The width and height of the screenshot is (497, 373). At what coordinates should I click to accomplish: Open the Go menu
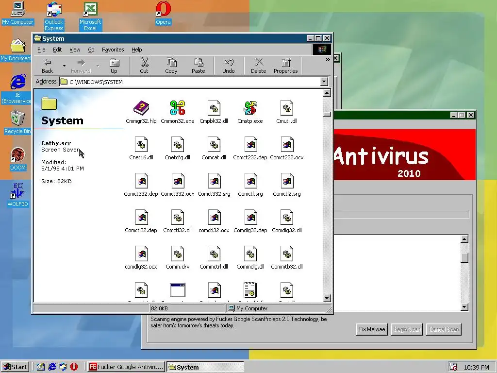(x=91, y=50)
